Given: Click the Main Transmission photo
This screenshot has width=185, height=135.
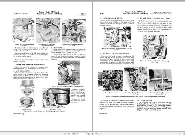Looking at the screenshot, I should click(110, 80).
